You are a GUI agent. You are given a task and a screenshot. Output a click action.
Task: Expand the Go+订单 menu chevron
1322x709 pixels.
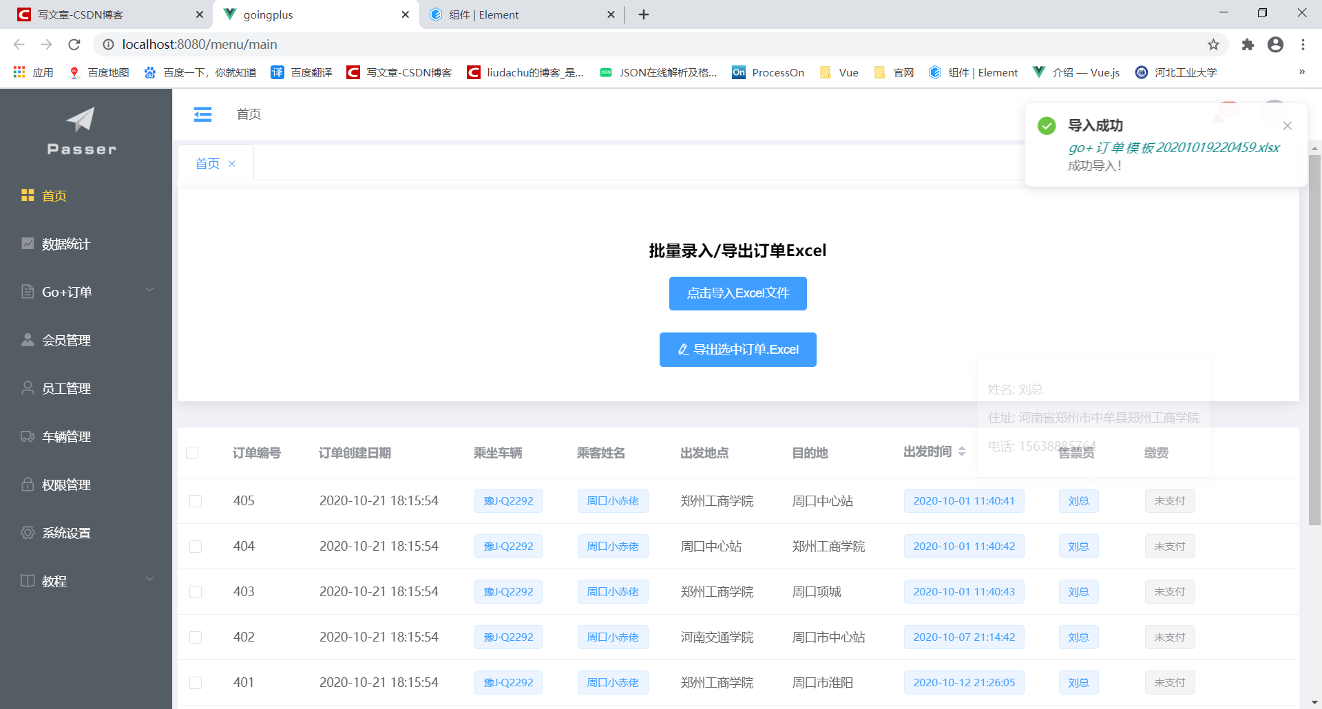coord(150,290)
